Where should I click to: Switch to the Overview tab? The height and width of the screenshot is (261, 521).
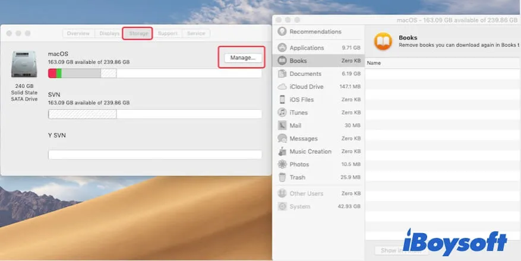(78, 34)
